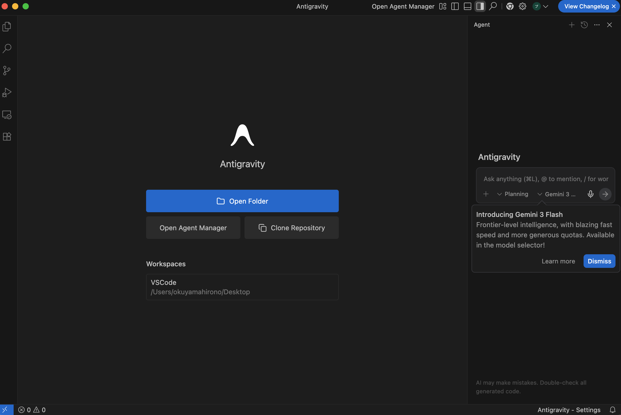Toggle the primary sidebar visibility
This screenshot has width=621, height=415.
455,6
